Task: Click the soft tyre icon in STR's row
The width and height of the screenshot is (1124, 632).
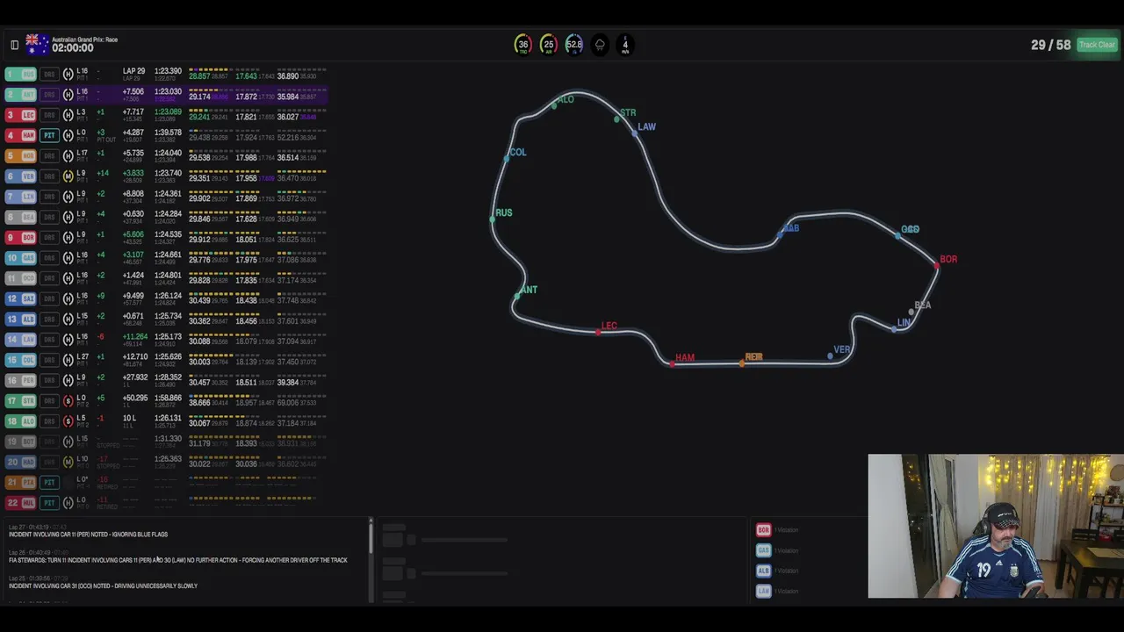Action: pyautogui.click(x=68, y=401)
